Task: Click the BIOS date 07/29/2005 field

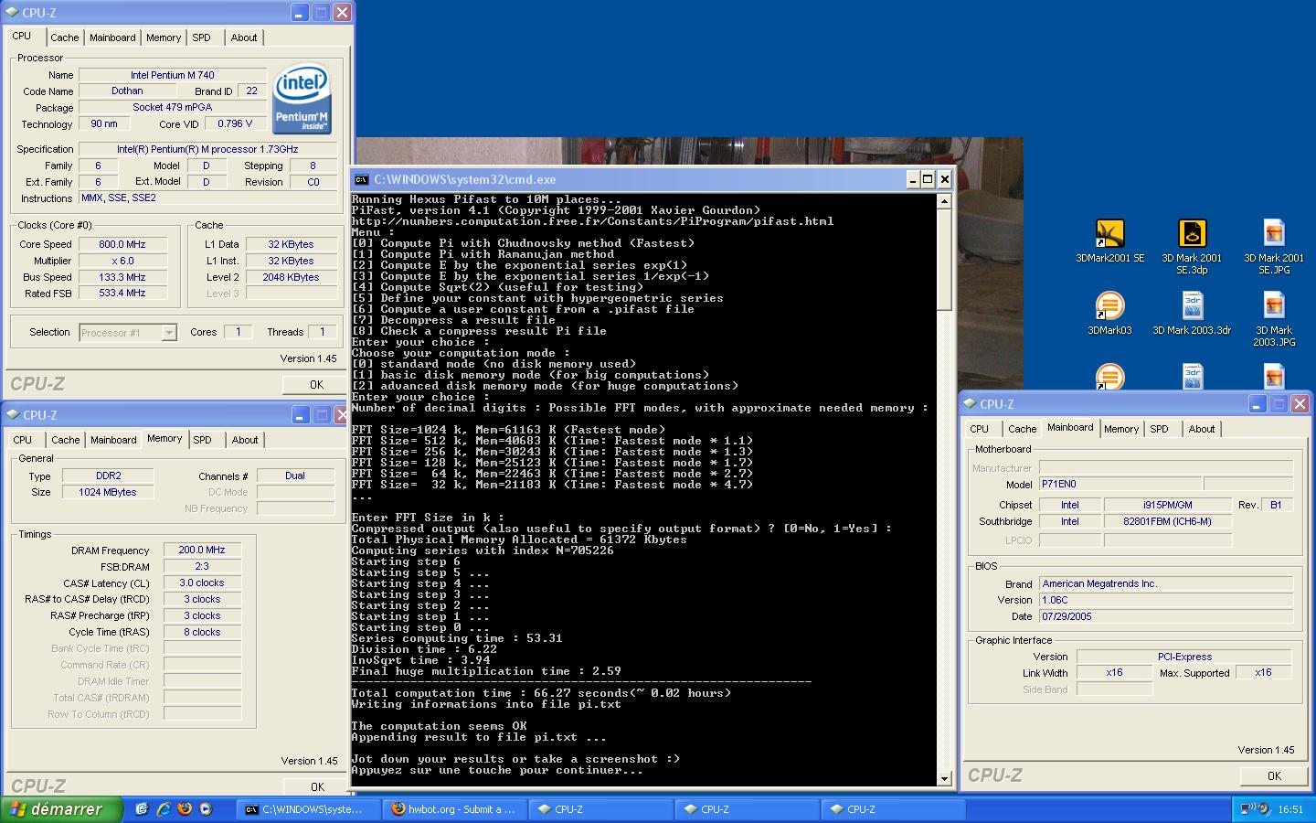Action: 1166,616
